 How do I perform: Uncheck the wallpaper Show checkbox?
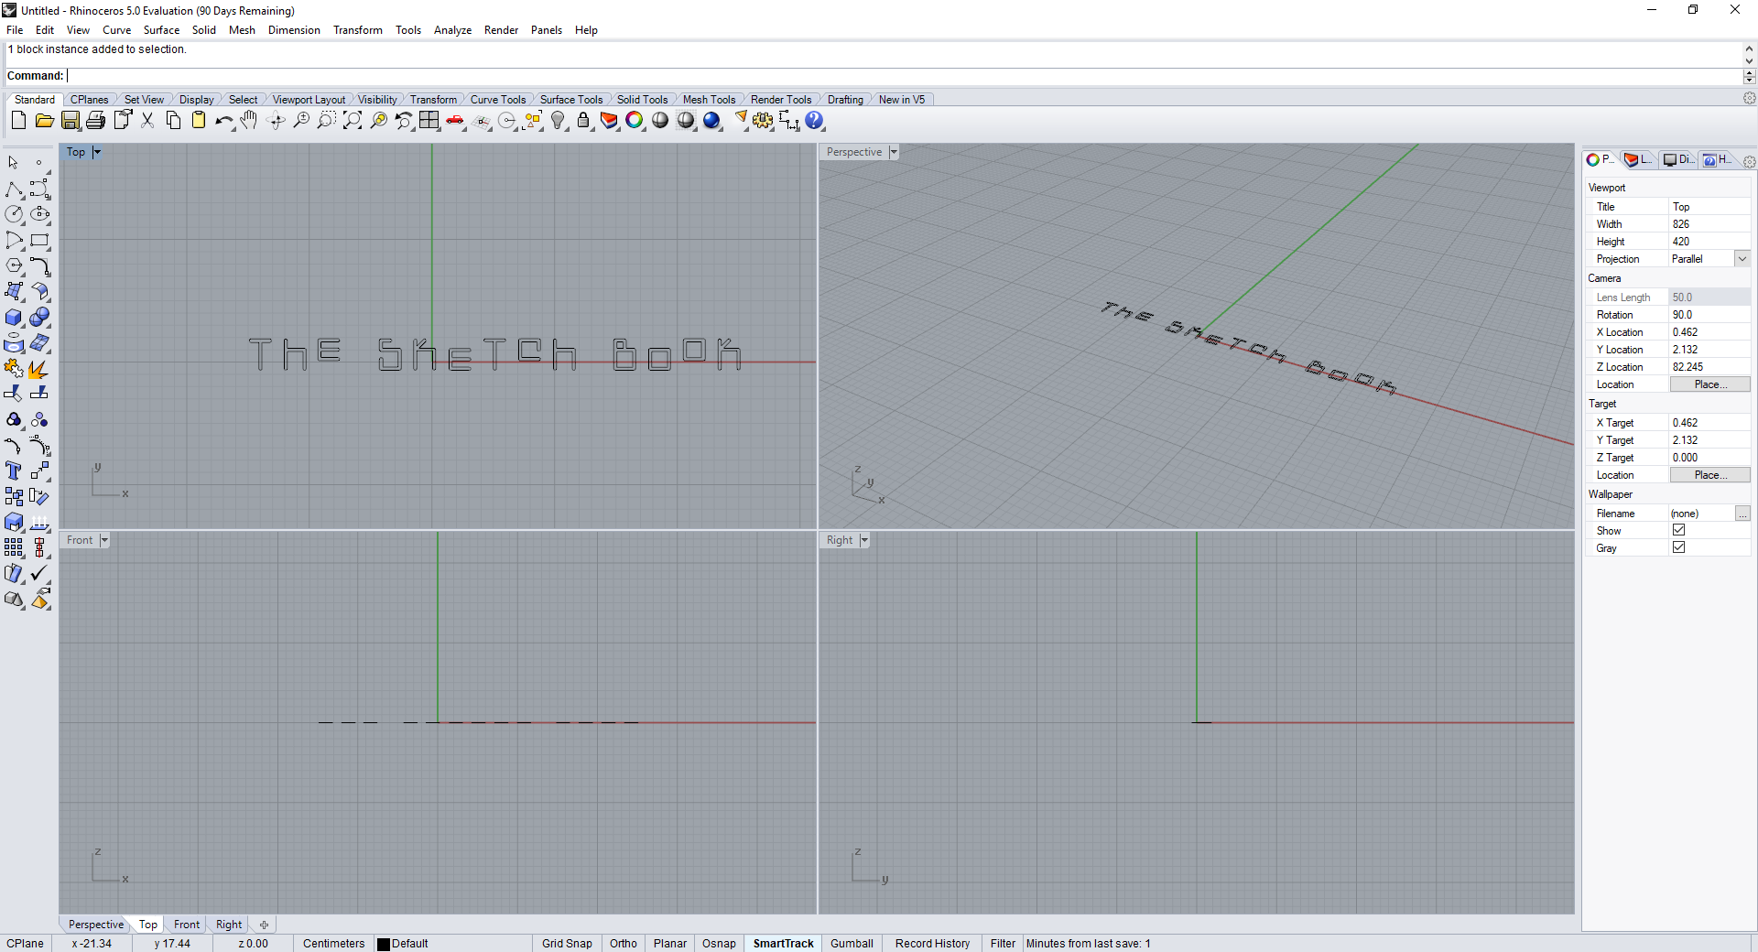coord(1678,530)
